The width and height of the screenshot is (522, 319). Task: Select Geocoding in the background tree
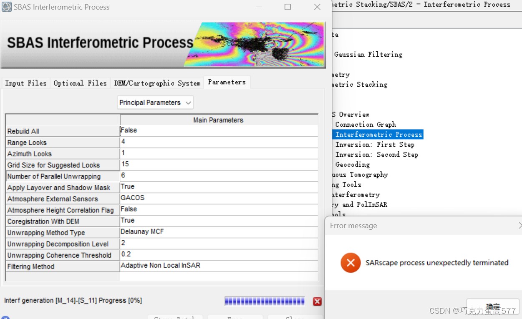(352, 164)
